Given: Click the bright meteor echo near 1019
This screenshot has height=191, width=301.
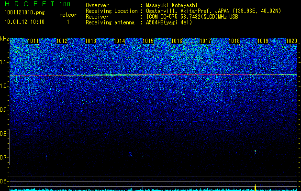Looking at the screenshot, I should [256, 151].
